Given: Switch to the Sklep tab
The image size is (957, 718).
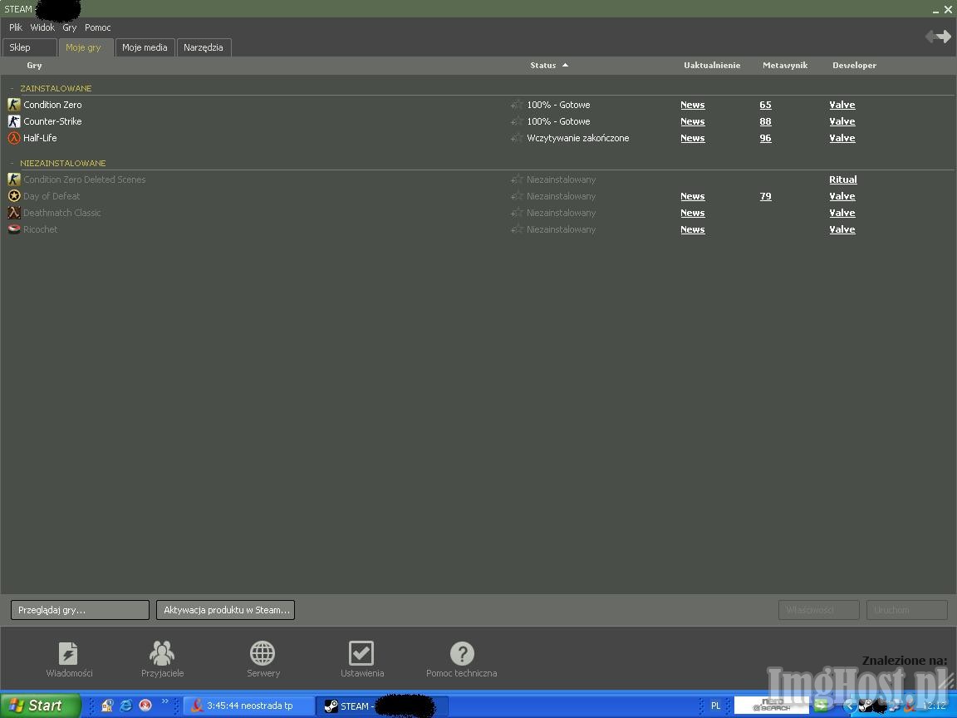Looking at the screenshot, I should click(30, 47).
